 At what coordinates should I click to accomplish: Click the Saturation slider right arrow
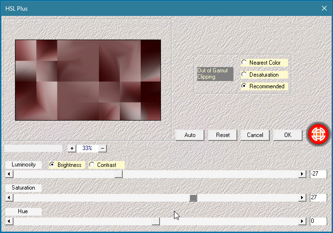pos(303,198)
